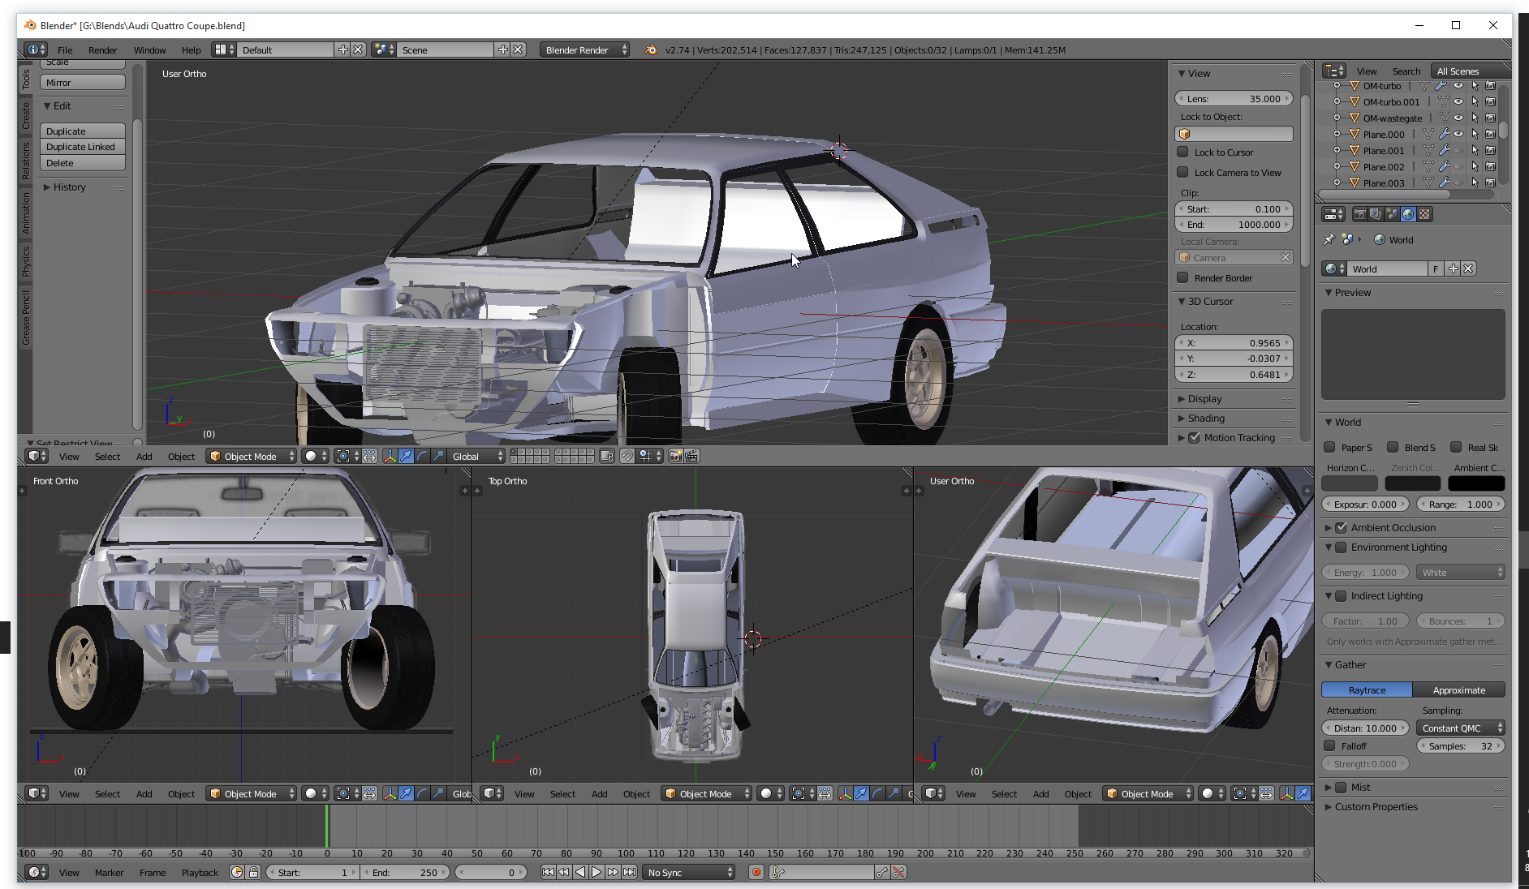The height and width of the screenshot is (889, 1529).
Task: Click play reverse button in timeline
Action: click(580, 872)
